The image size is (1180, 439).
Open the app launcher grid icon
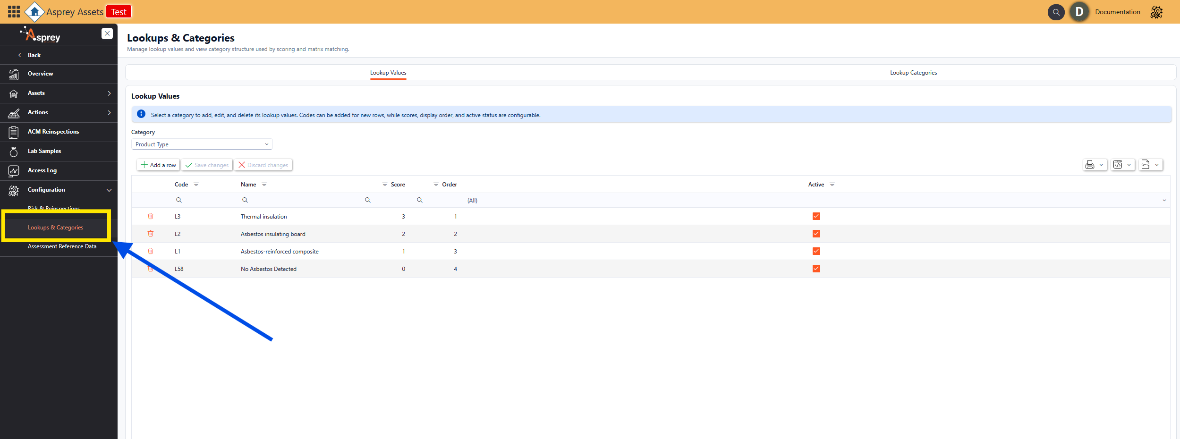(14, 12)
